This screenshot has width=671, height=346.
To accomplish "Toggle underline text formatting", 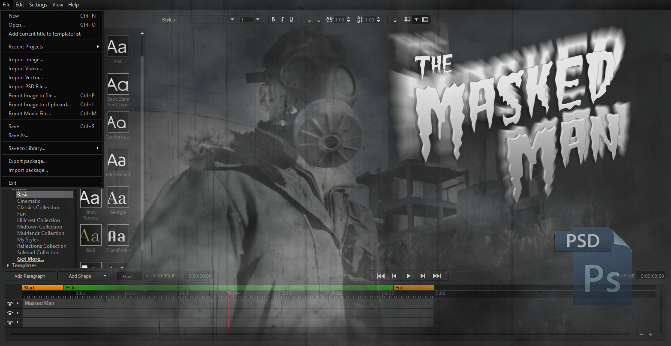I will pos(292,20).
